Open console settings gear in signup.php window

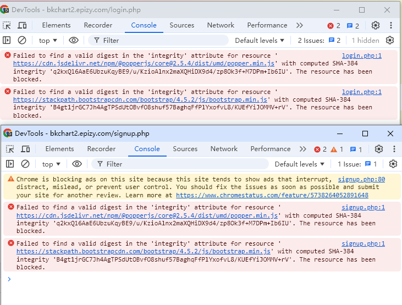(x=393, y=164)
